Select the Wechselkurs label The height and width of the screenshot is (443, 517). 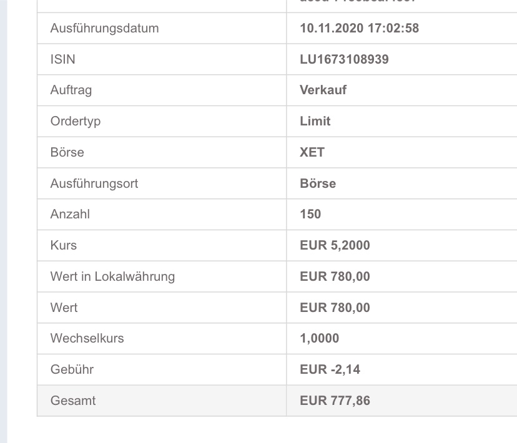[x=87, y=338]
